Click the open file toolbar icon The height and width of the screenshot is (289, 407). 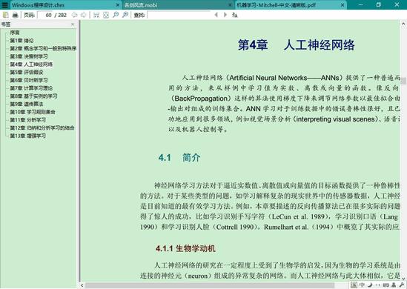pyautogui.click(x=5, y=15)
